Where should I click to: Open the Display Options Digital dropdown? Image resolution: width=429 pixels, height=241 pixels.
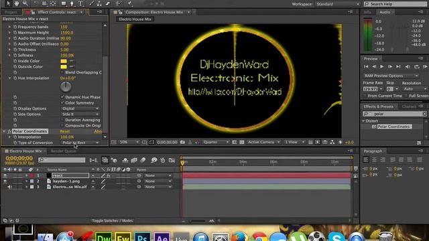pos(80,108)
